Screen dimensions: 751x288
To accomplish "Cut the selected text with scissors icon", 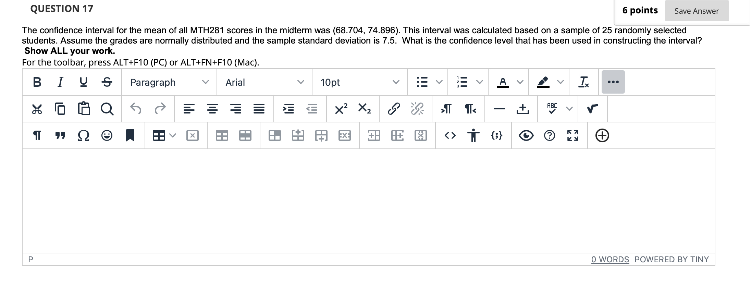I will pos(37,109).
